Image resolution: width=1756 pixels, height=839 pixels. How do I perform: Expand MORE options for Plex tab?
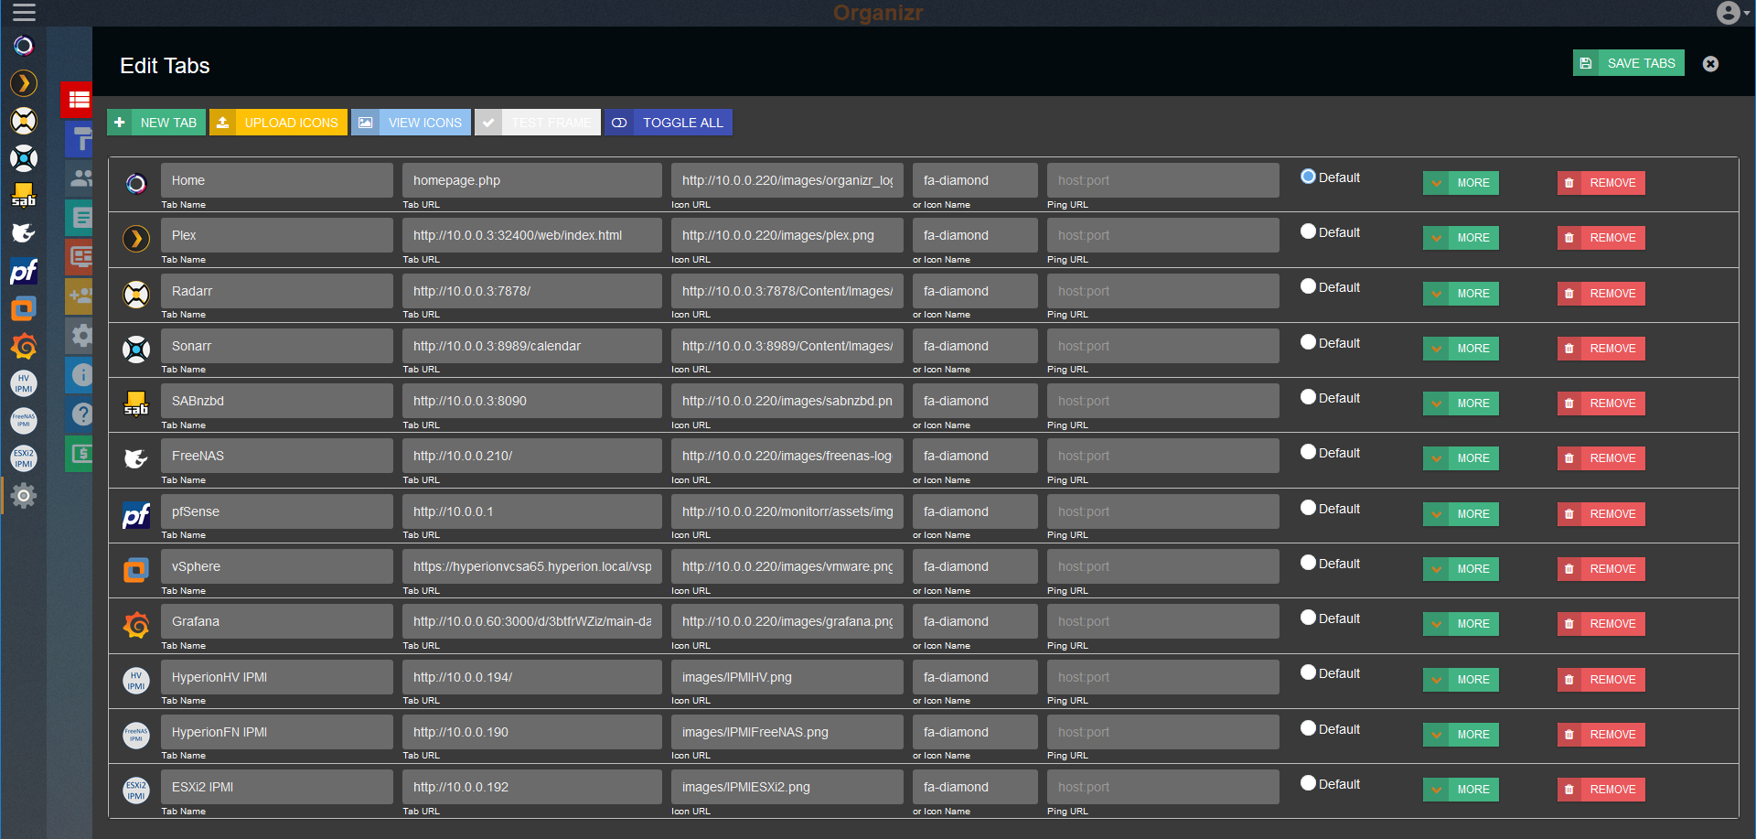(x=1461, y=238)
